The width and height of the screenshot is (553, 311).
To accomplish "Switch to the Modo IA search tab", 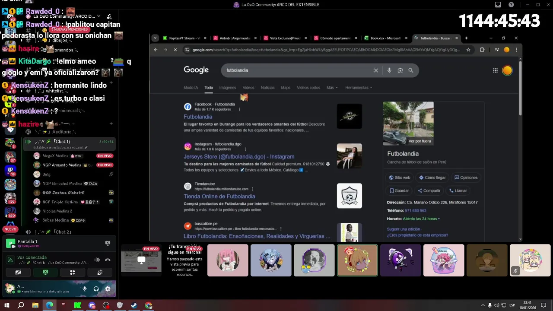I will pyautogui.click(x=191, y=88).
